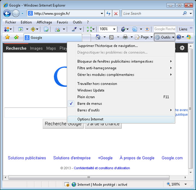The image size is (196, 190).
Task: Switch to the Google tab
Action: pyautogui.click(x=53, y=37)
